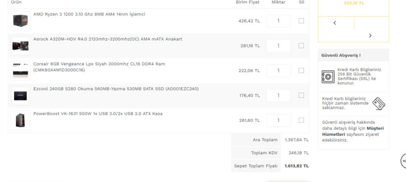Click the PowerBoost VK-1631 case thumbnail
Screen dimensions: 406x182
pyautogui.click(x=20, y=120)
